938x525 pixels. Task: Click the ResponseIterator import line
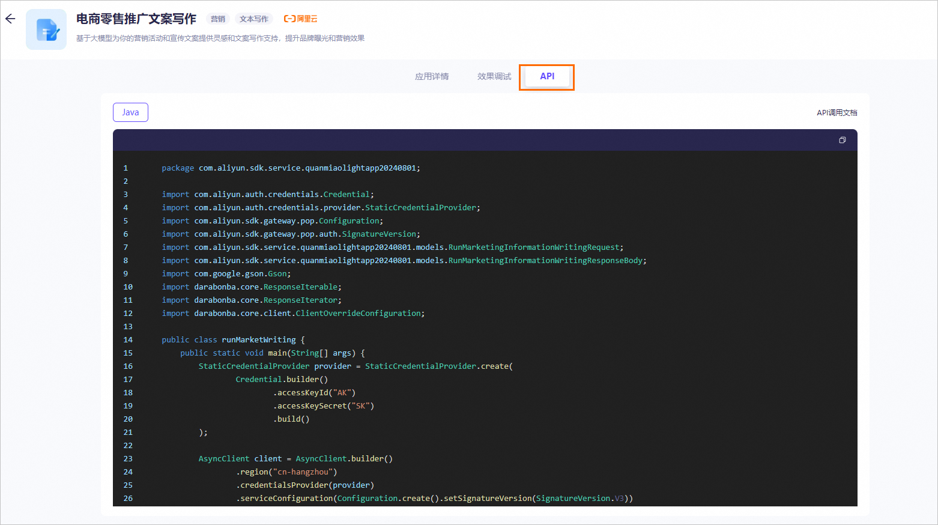click(x=252, y=300)
